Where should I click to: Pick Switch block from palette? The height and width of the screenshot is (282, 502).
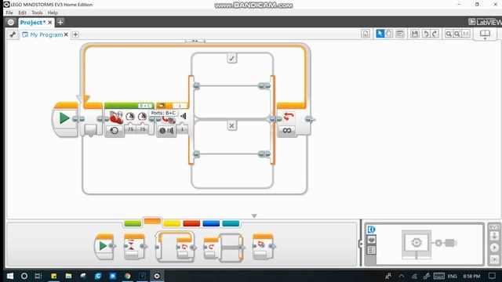tap(223, 248)
